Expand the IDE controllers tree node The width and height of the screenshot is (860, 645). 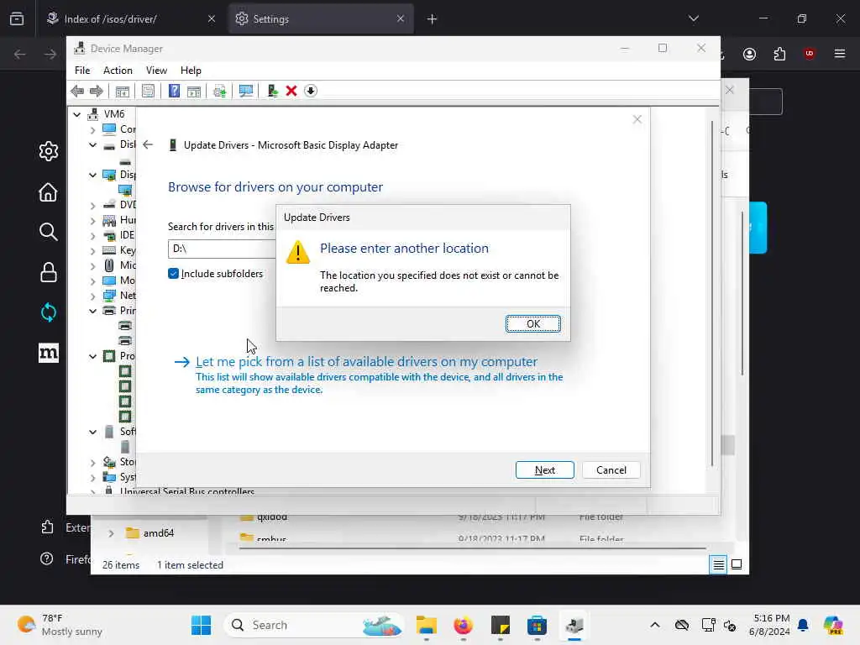[x=92, y=236]
